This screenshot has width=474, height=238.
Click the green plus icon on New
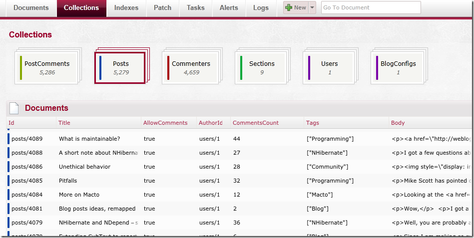coord(289,7)
